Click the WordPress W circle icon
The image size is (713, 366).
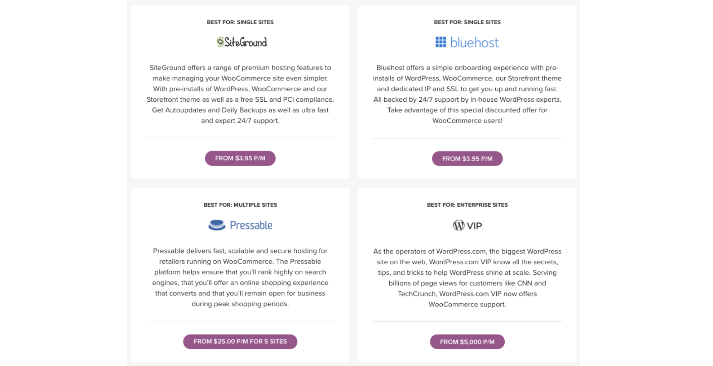pyautogui.click(x=459, y=225)
